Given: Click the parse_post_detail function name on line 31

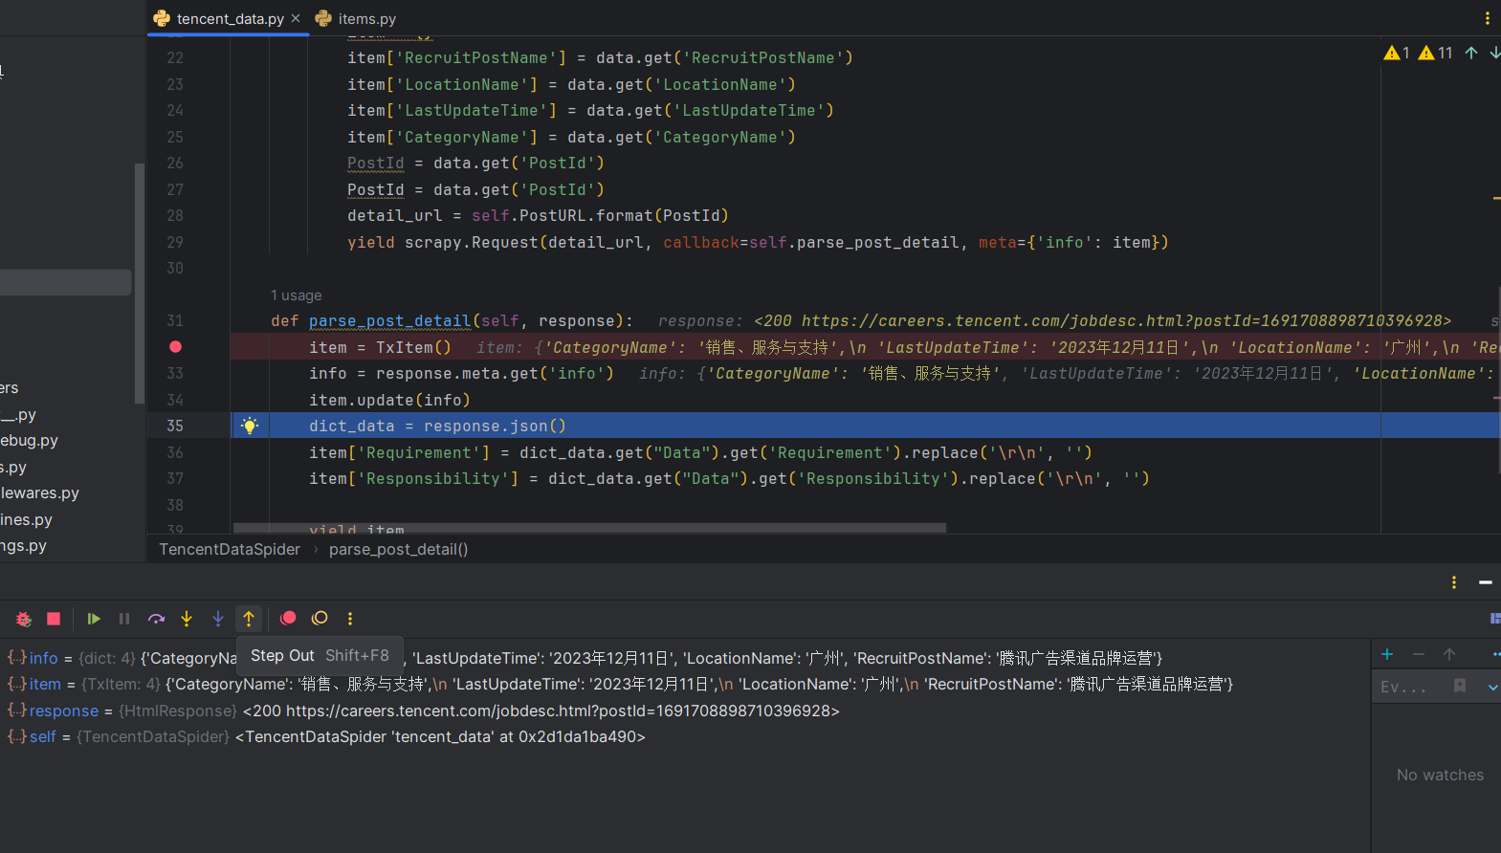Looking at the screenshot, I should pyautogui.click(x=389, y=321).
